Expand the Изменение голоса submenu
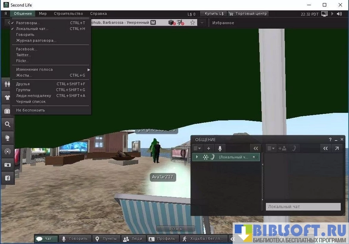This screenshot has width=349, height=244. point(34,69)
